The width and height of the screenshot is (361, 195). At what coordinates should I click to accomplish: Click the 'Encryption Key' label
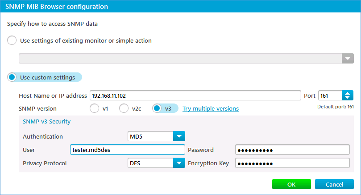pos(208,163)
